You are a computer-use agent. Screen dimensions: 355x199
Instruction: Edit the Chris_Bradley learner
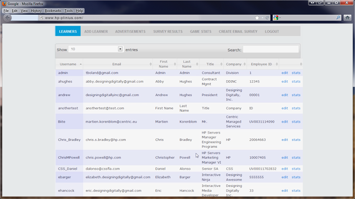click(x=285, y=140)
